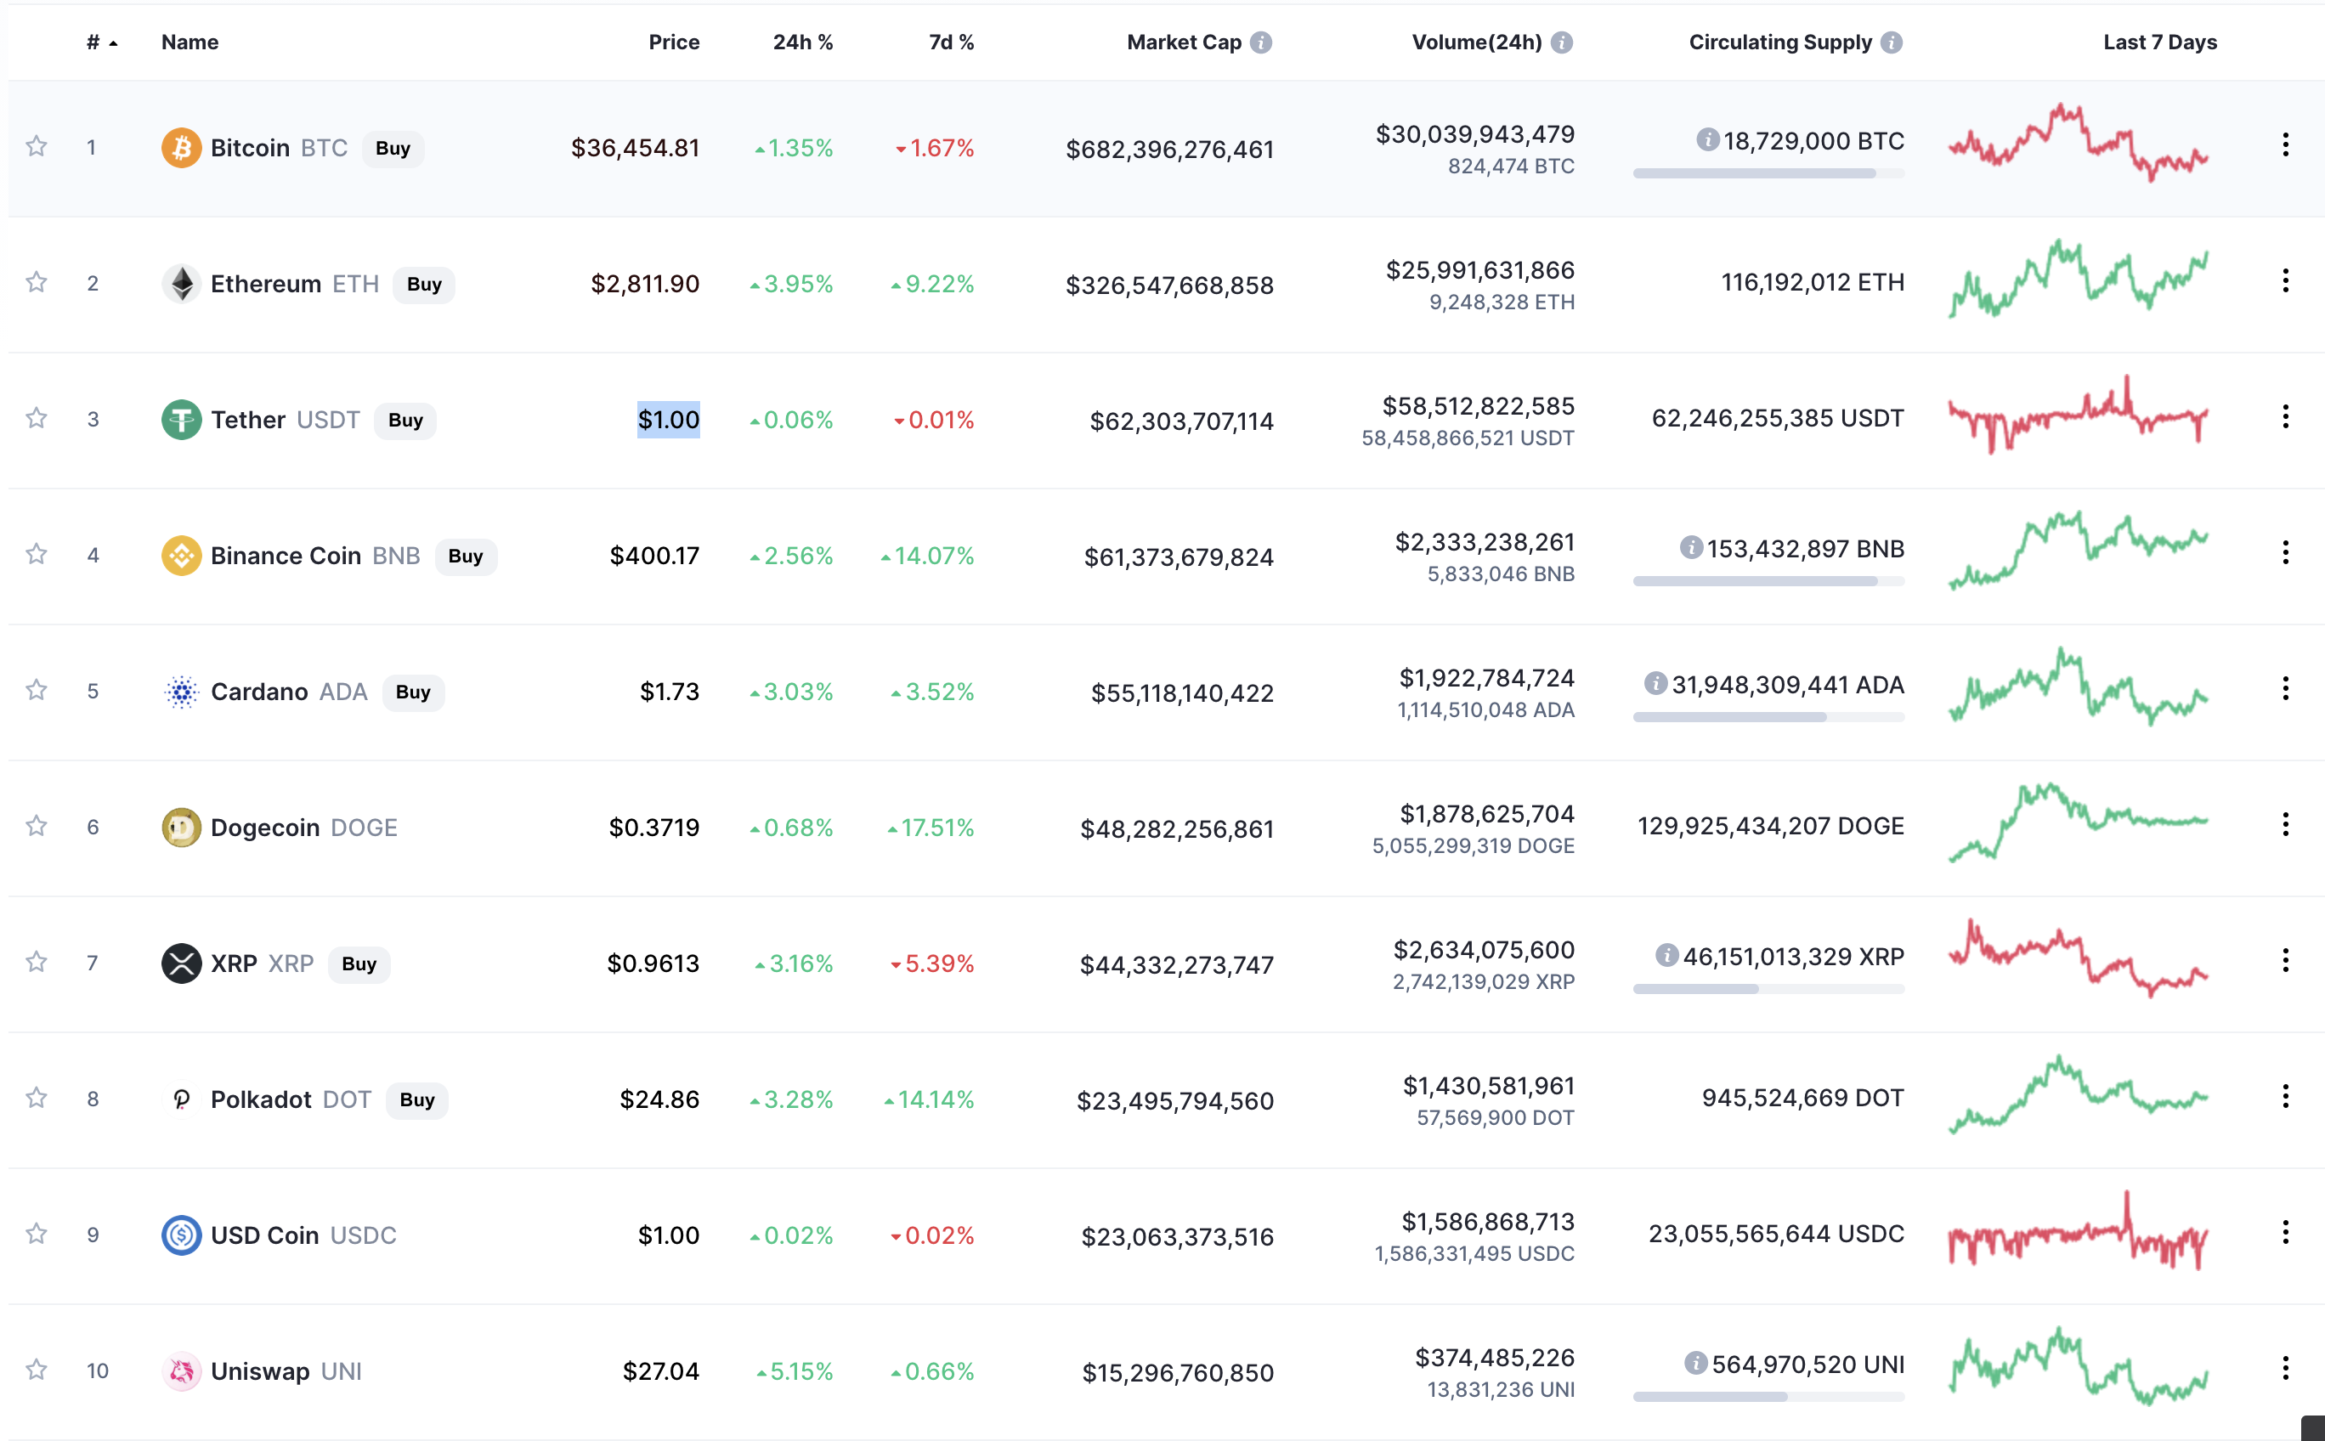Viewport: 2325px width, 1441px height.
Task: Click Buy button next to Tether
Action: point(405,421)
